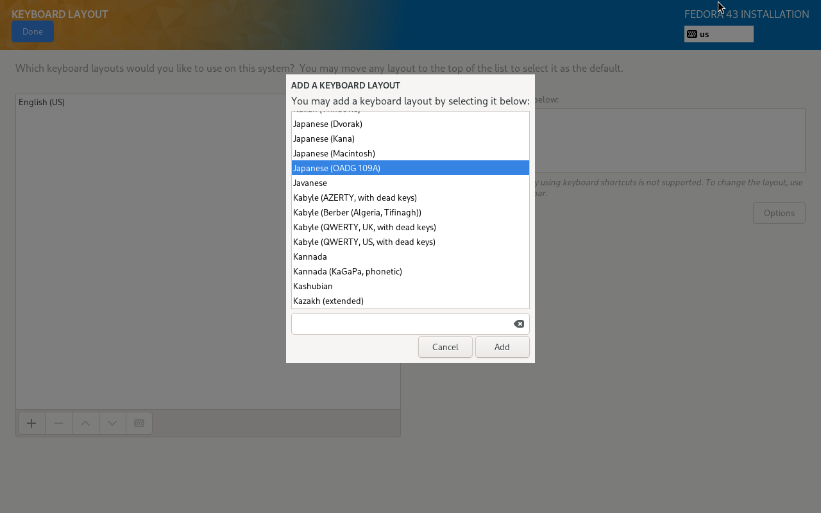Click the minus icon to remove layout
821x513 pixels.
click(58, 423)
